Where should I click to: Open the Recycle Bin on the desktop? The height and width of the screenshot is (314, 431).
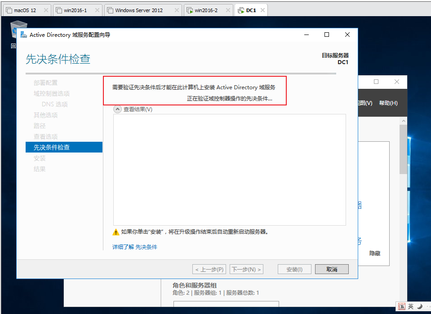(x=13, y=34)
